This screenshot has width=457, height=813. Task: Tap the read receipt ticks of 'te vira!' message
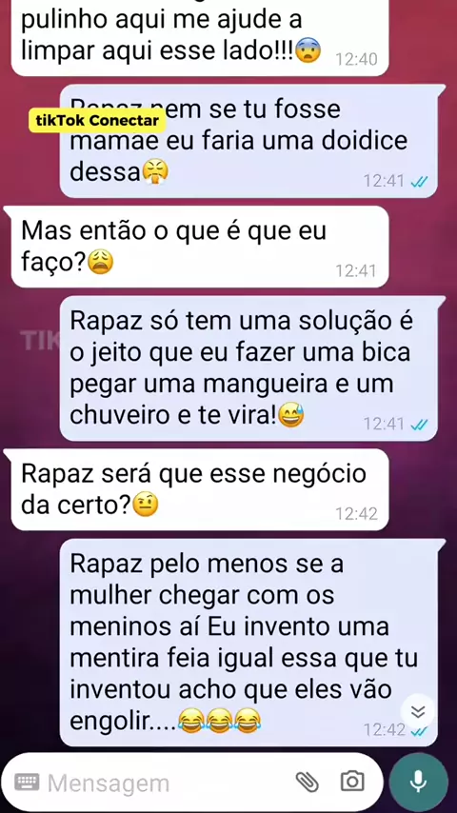(x=419, y=425)
